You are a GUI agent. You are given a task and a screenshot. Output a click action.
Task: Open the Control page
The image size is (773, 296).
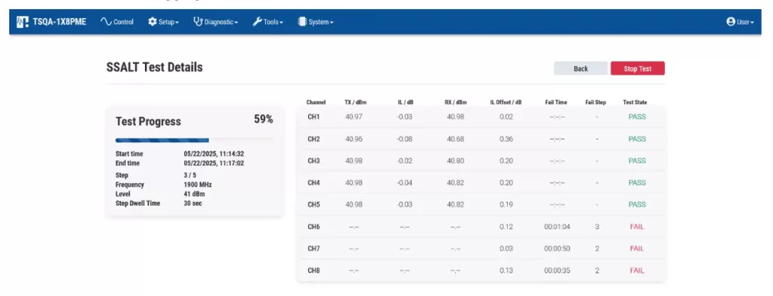point(117,22)
